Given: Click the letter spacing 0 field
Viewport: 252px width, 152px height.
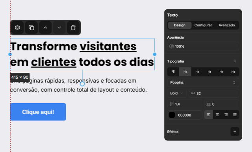Looking at the screenshot, I should click(222, 104).
